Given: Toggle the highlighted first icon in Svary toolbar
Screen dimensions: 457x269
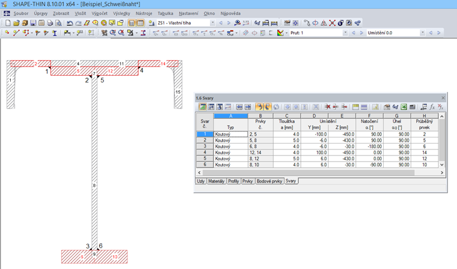Looking at the screenshot, I should tap(202, 107).
